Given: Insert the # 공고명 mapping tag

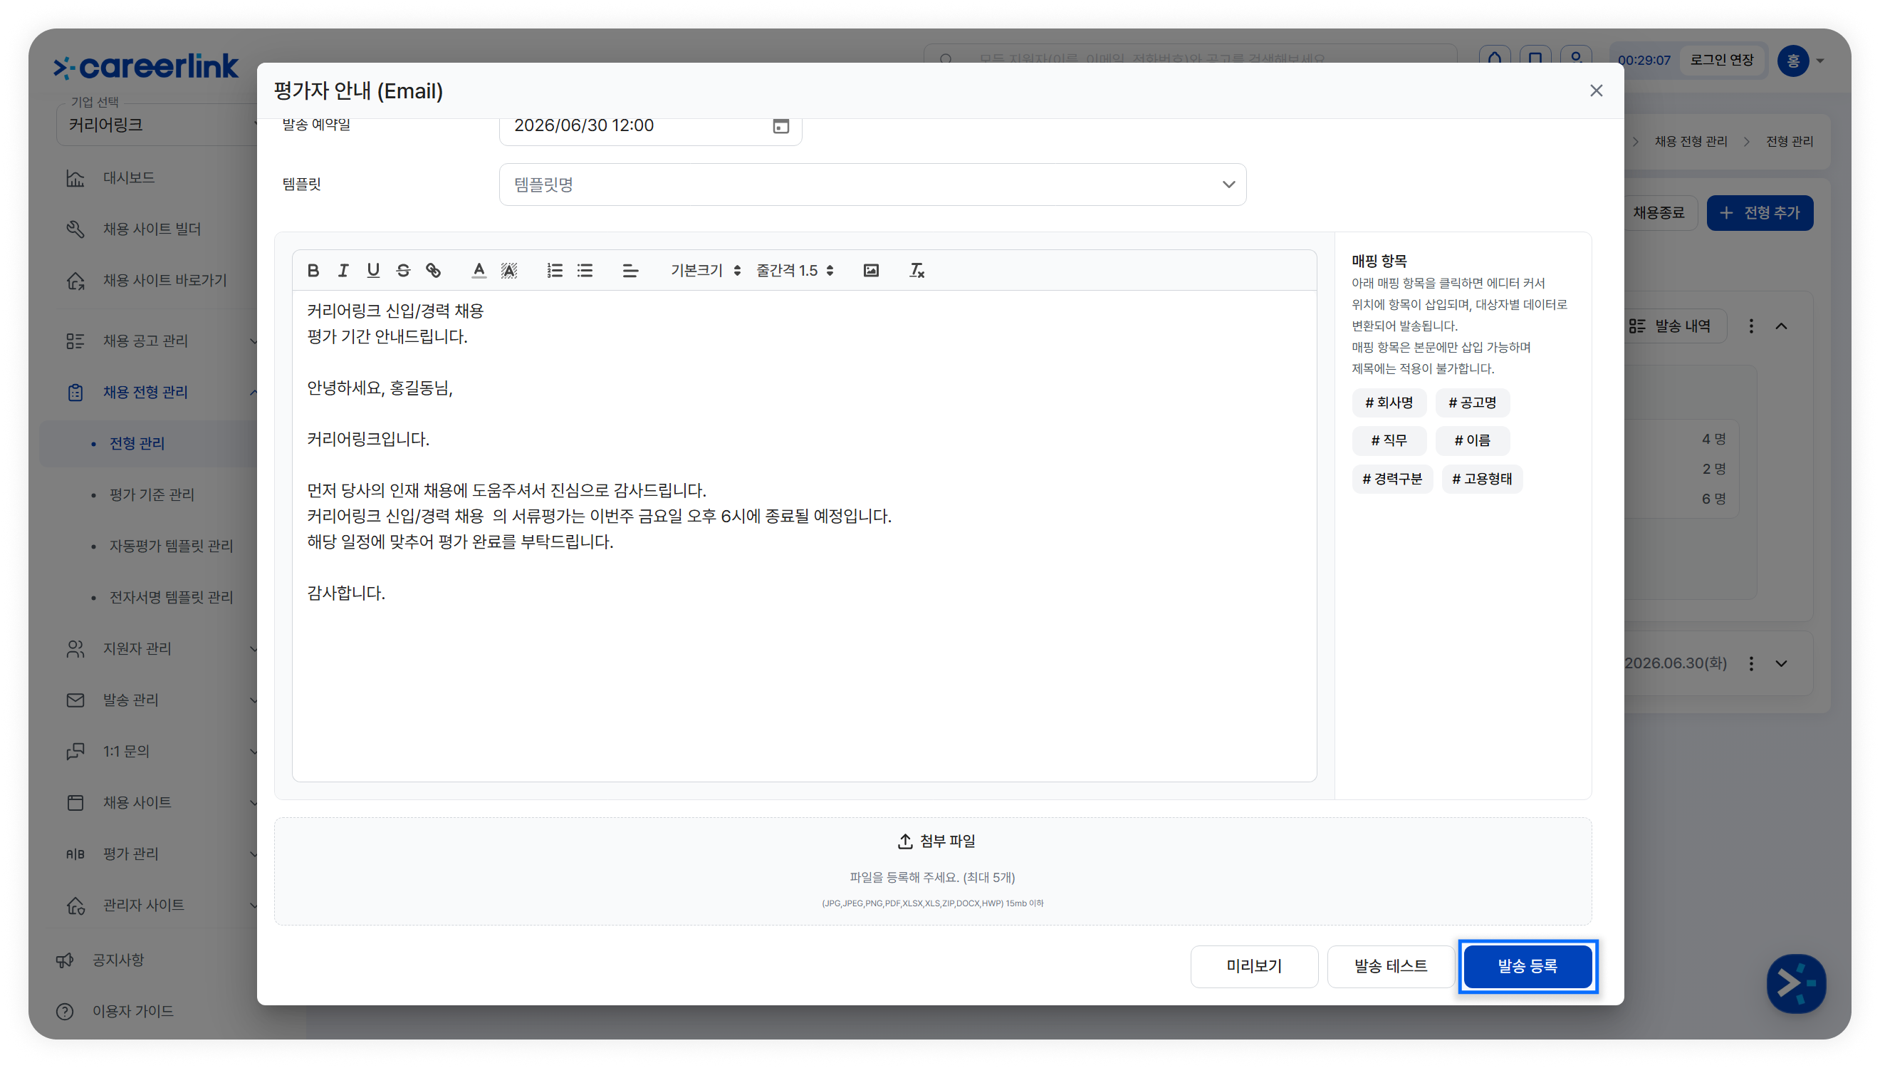Looking at the screenshot, I should click(x=1473, y=403).
